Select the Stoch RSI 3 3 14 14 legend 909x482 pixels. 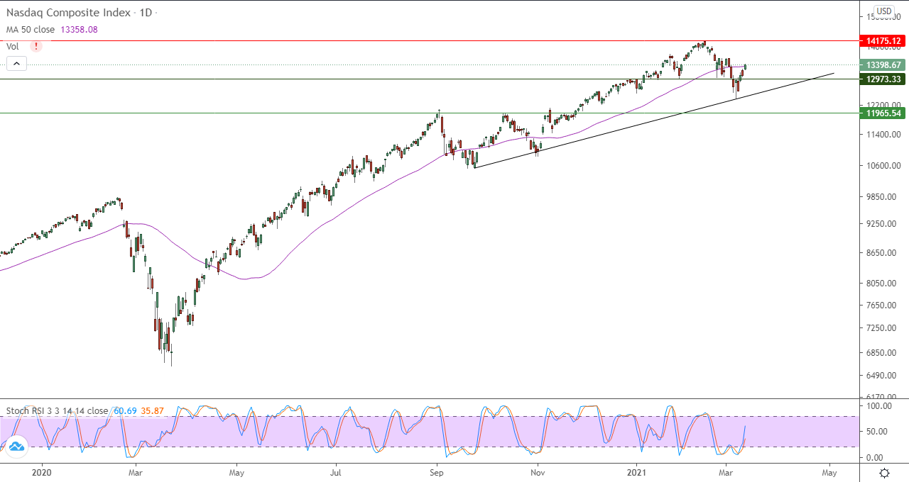tap(58, 410)
